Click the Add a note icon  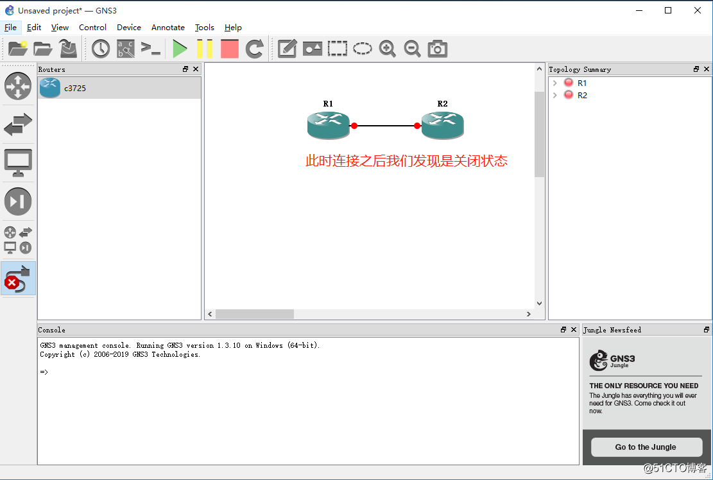(288, 49)
